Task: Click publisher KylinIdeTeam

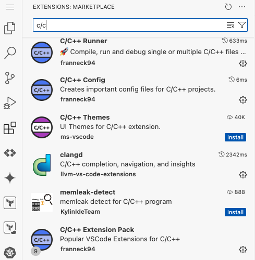Action: click(80, 212)
